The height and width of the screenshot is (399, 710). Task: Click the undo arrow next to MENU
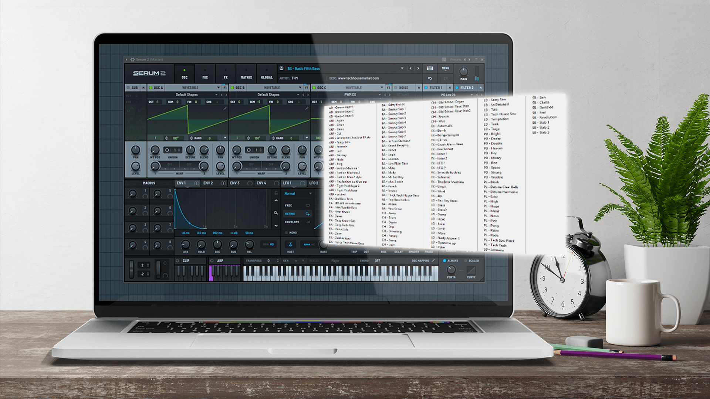coord(430,79)
